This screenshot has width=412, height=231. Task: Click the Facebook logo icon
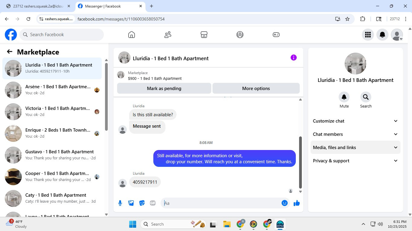(x=11, y=35)
